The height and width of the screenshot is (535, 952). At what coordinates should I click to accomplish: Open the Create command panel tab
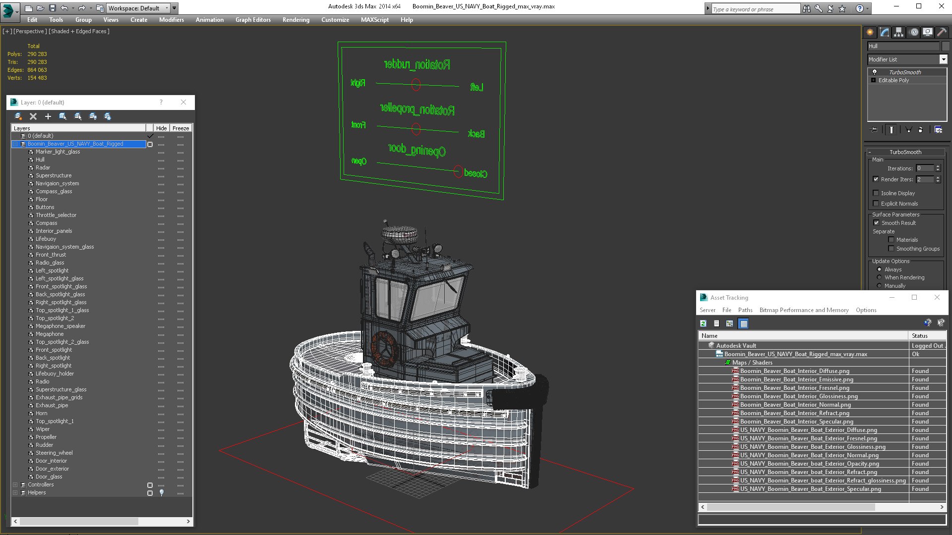click(870, 32)
